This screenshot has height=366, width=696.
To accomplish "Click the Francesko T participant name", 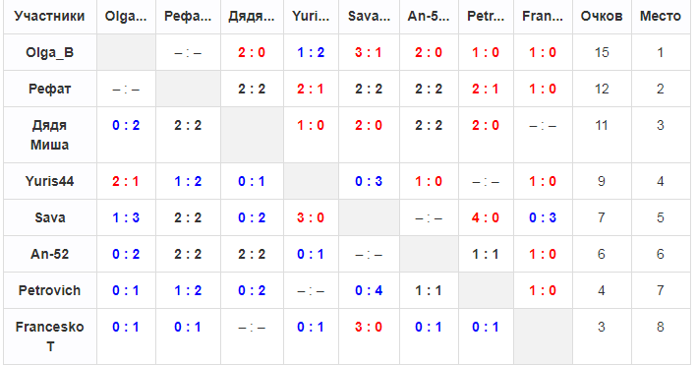I will [x=49, y=336].
